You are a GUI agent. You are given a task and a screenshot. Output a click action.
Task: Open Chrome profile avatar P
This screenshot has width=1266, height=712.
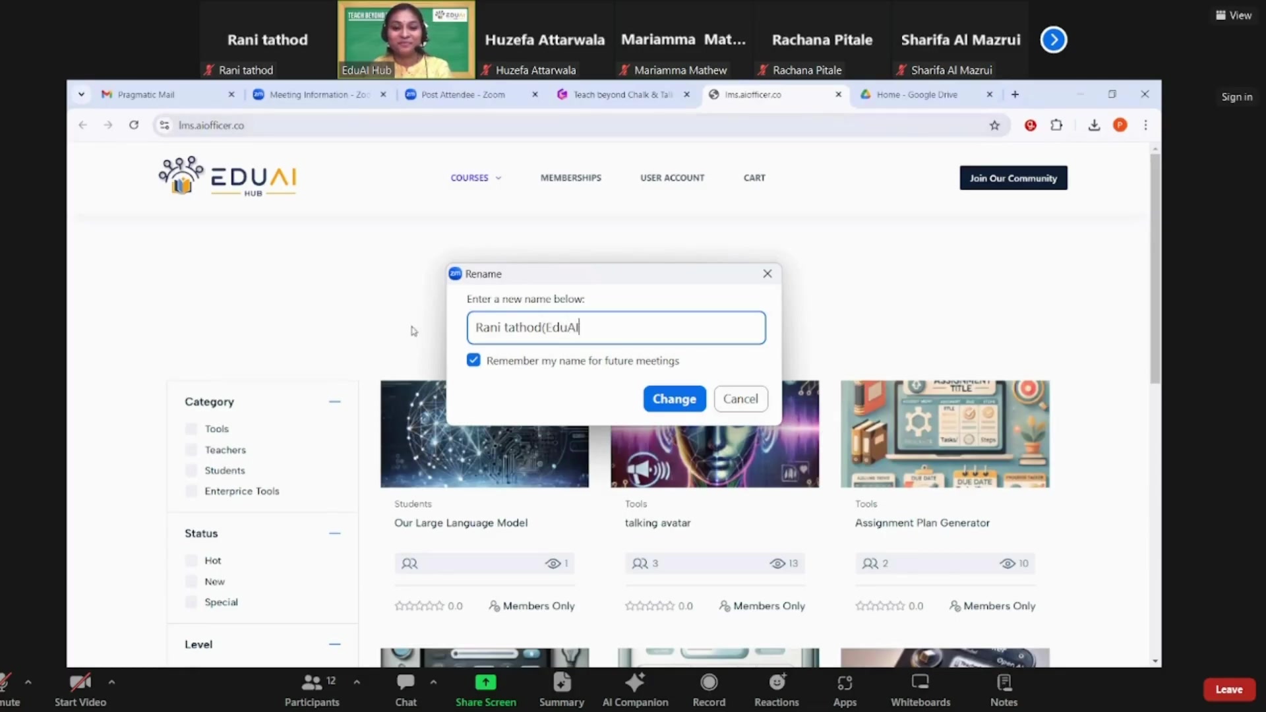1120,125
